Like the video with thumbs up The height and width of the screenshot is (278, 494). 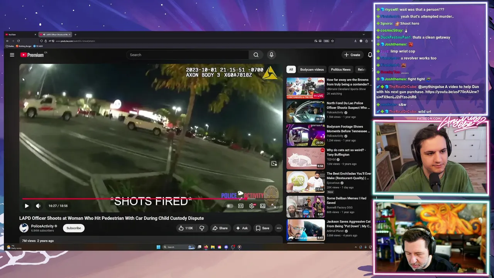coord(186,228)
